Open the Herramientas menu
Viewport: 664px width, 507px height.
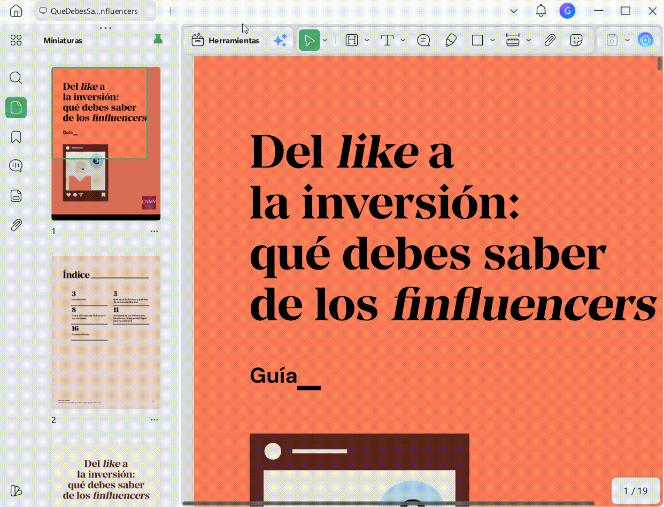tap(225, 40)
